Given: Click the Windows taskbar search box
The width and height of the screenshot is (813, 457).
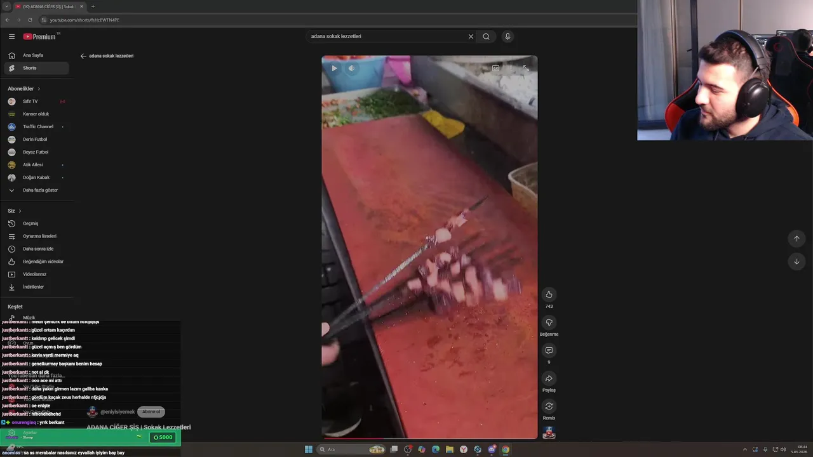Looking at the screenshot, I should pyautogui.click(x=353, y=449).
